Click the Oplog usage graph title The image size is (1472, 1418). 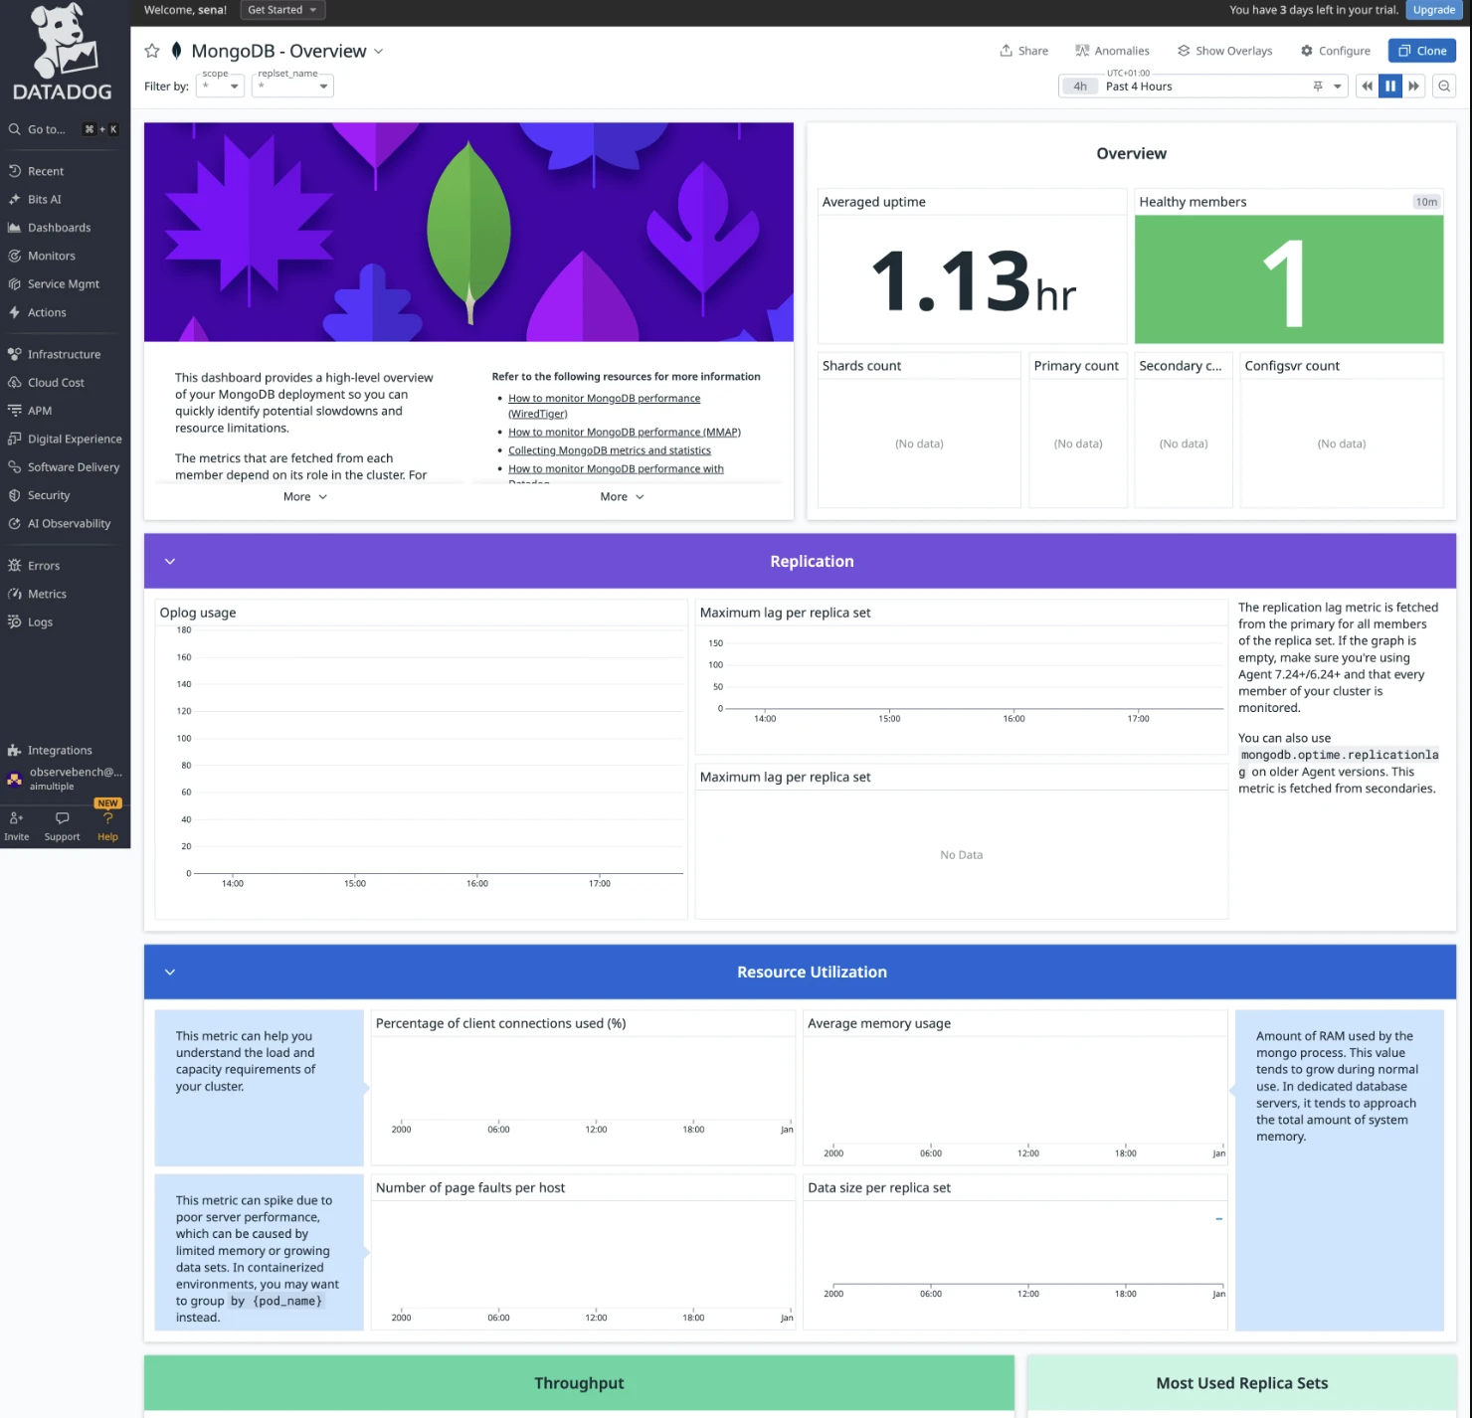[x=198, y=613]
